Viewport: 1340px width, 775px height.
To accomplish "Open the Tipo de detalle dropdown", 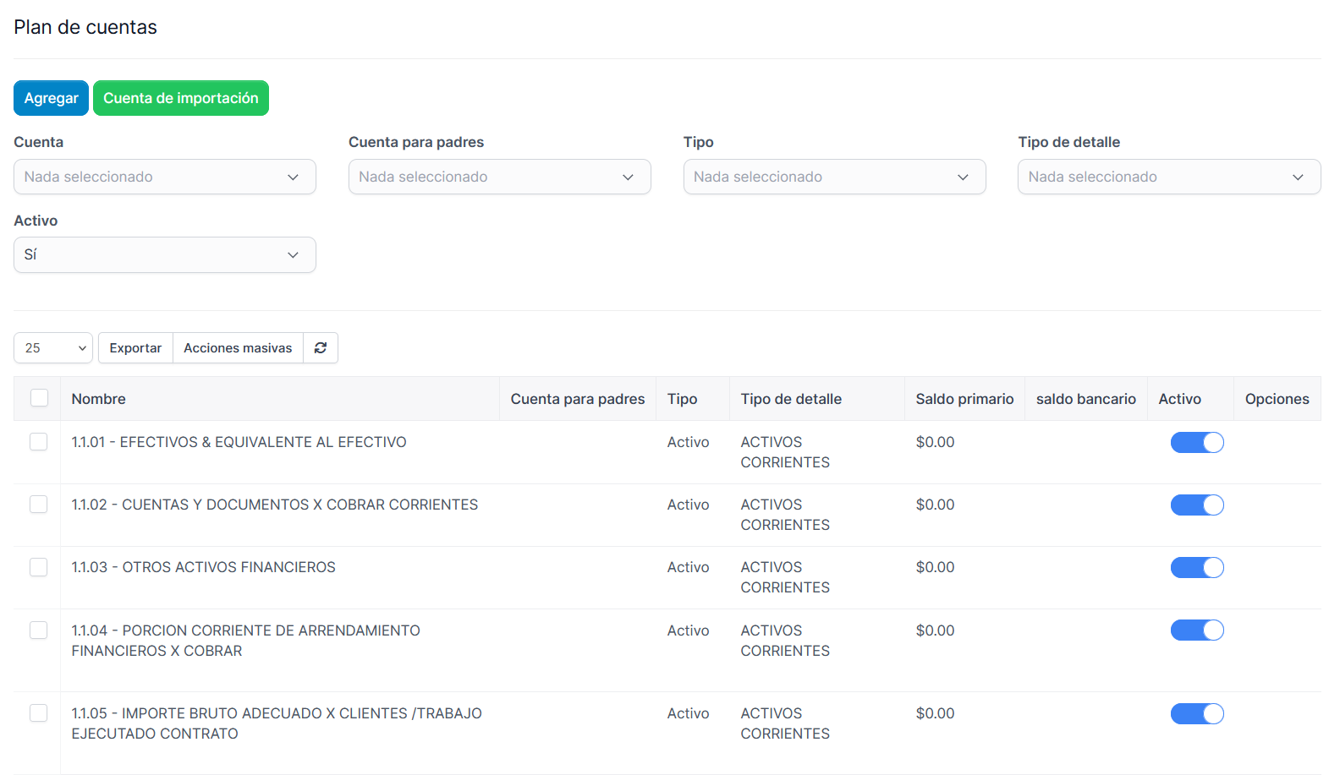I will 1168,177.
